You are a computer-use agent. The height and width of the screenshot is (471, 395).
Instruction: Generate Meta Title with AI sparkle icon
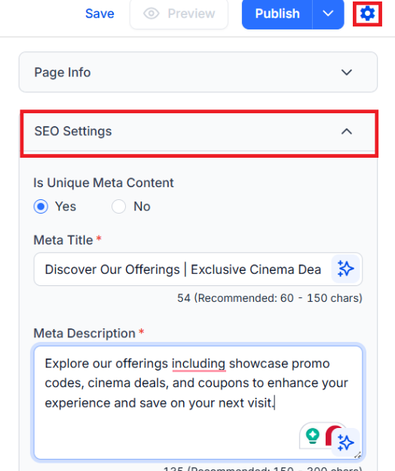[345, 269]
